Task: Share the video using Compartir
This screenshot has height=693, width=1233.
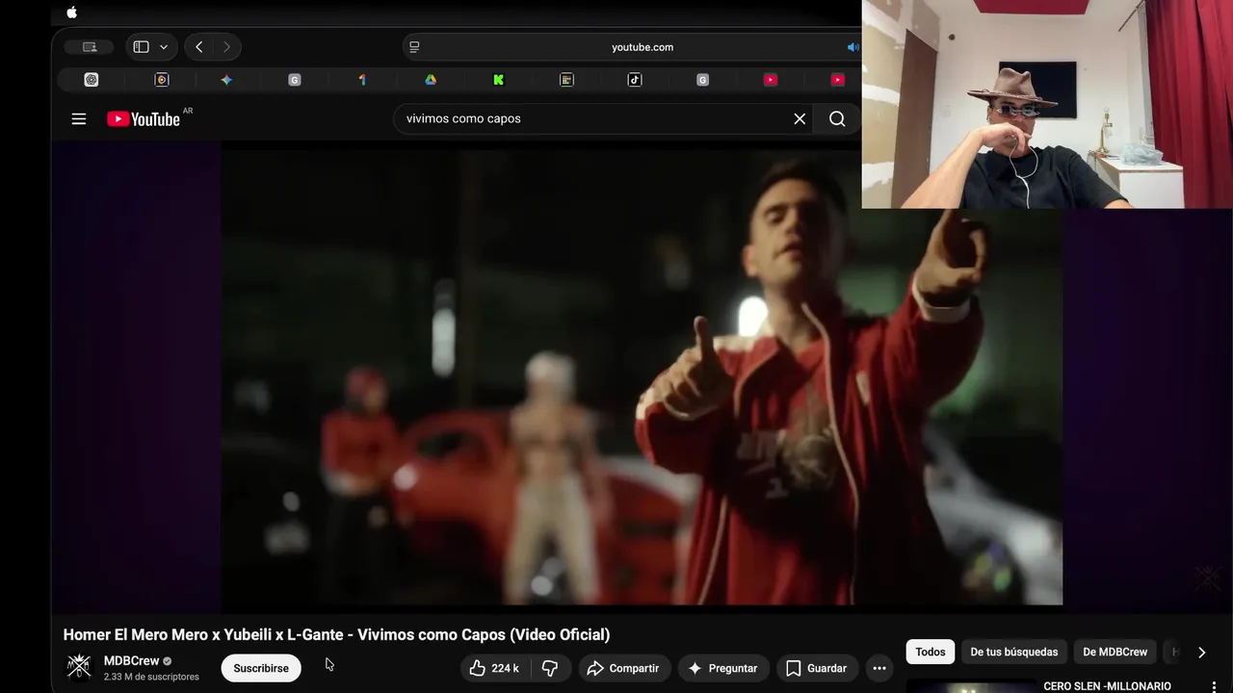Action: click(623, 668)
